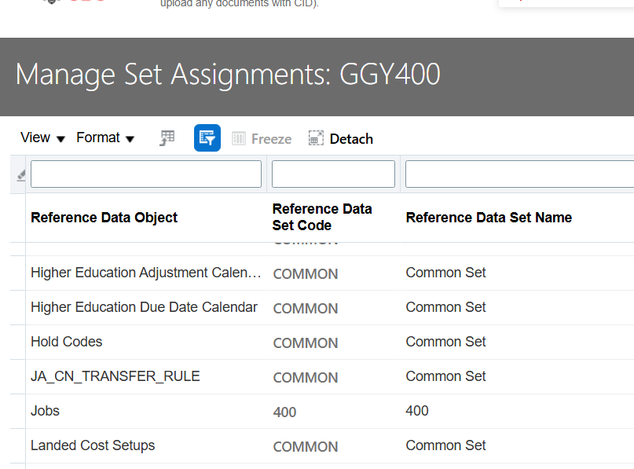Click the clear filter eraser icon
Image resolution: width=634 pixels, height=469 pixels.
click(x=20, y=175)
